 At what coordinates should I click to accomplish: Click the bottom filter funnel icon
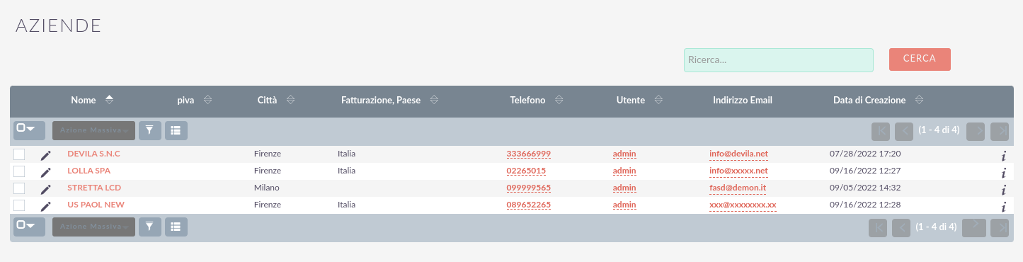click(149, 227)
